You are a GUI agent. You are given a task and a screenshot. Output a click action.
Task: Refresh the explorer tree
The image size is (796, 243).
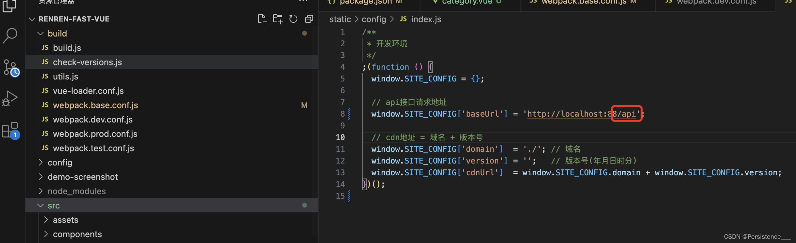[x=293, y=19]
